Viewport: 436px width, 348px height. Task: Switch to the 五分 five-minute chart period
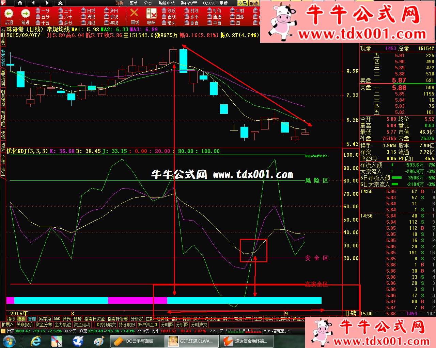click(x=42, y=17)
